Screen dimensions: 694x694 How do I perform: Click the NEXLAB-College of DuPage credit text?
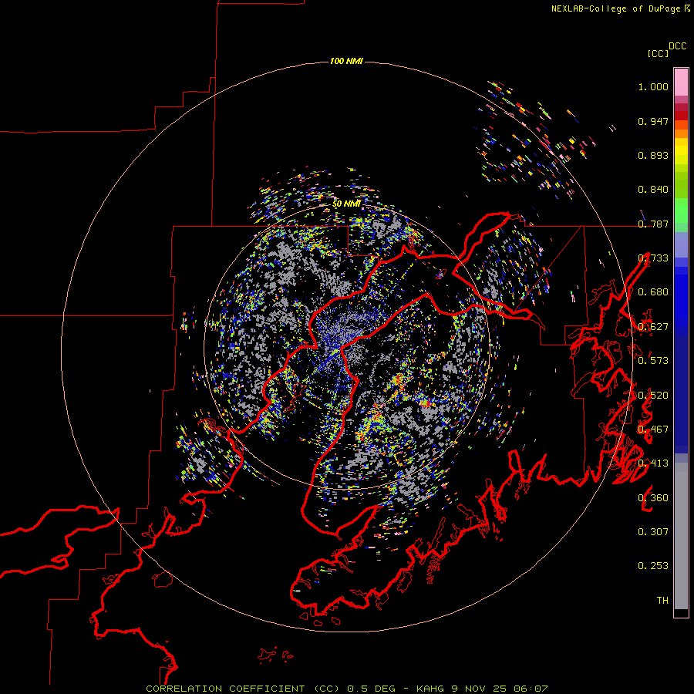pos(615,8)
